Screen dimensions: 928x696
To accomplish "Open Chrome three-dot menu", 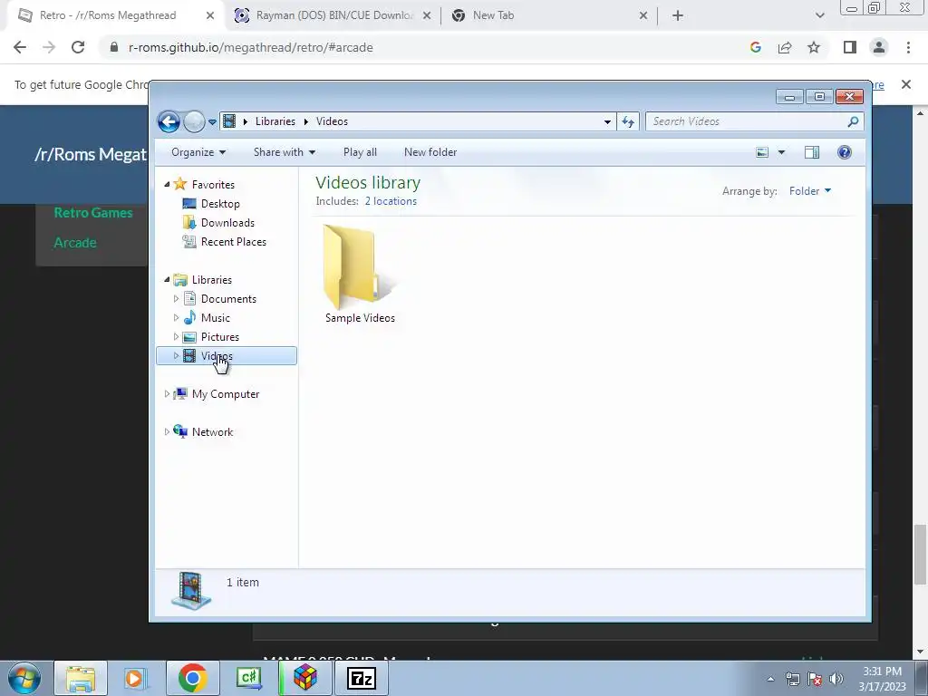I will click(908, 47).
